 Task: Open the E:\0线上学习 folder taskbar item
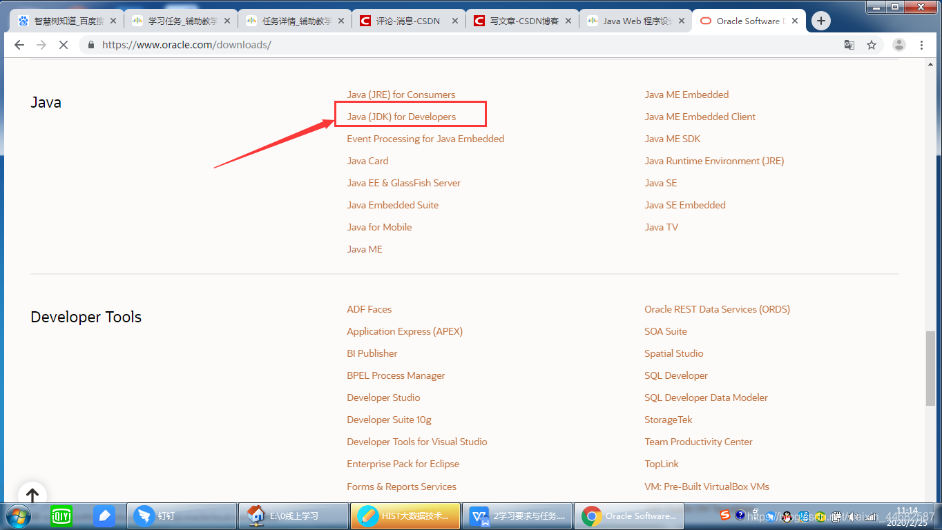(293, 516)
